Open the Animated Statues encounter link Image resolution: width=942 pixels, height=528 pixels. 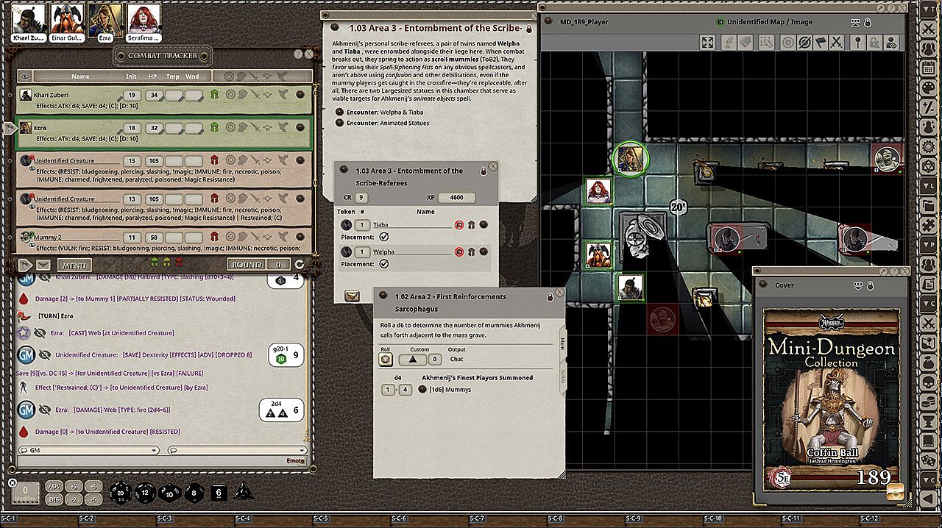point(339,123)
